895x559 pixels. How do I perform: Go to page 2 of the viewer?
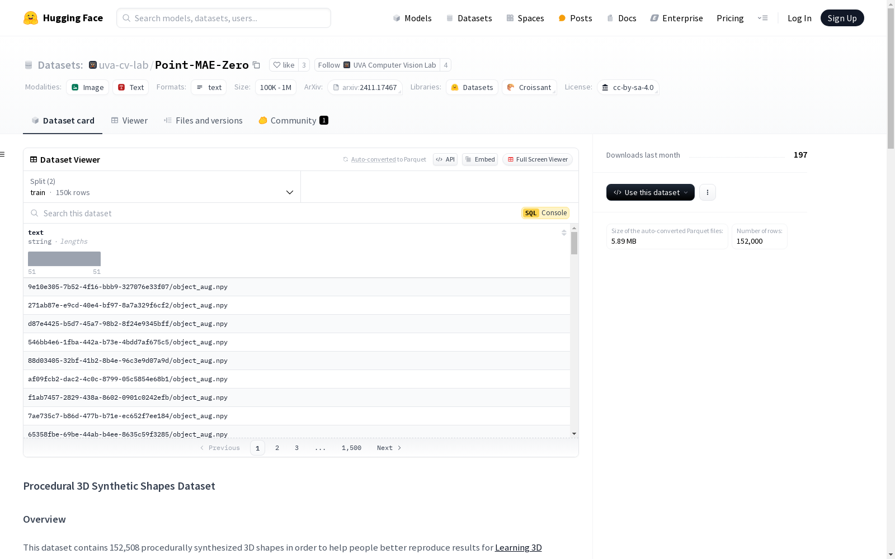(277, 448)
